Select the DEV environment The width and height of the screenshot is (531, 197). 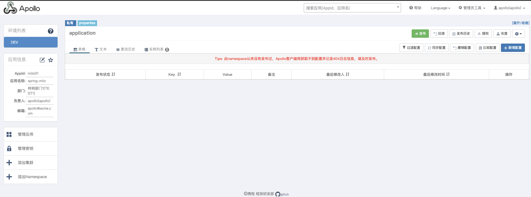pos(31,42)
